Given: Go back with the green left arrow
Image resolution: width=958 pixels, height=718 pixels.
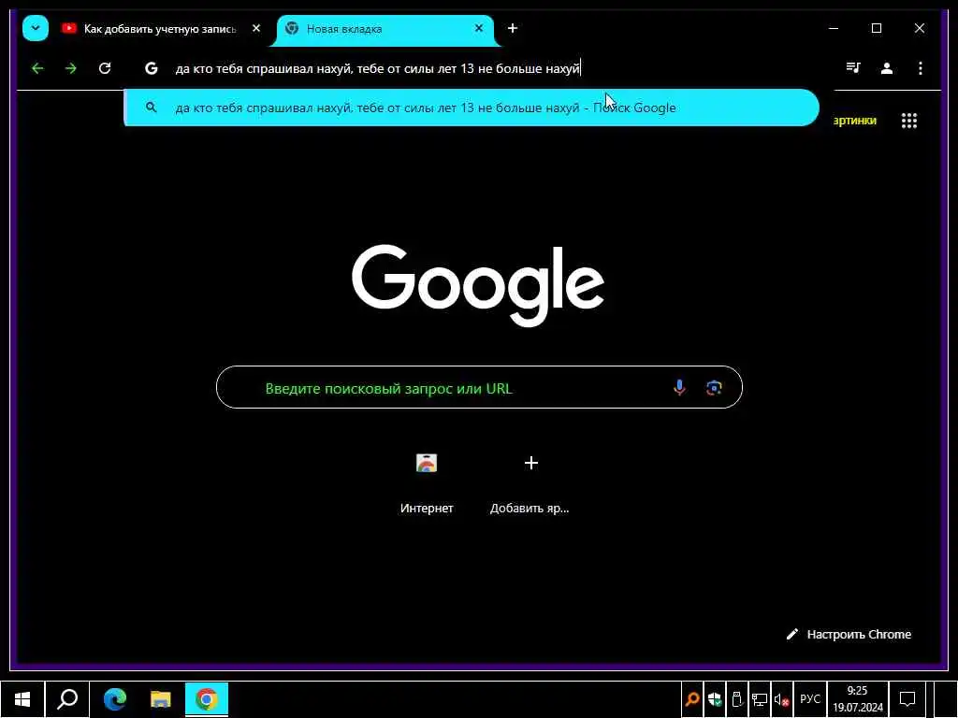Looking at the screenshot, I should tap(37, 68).
